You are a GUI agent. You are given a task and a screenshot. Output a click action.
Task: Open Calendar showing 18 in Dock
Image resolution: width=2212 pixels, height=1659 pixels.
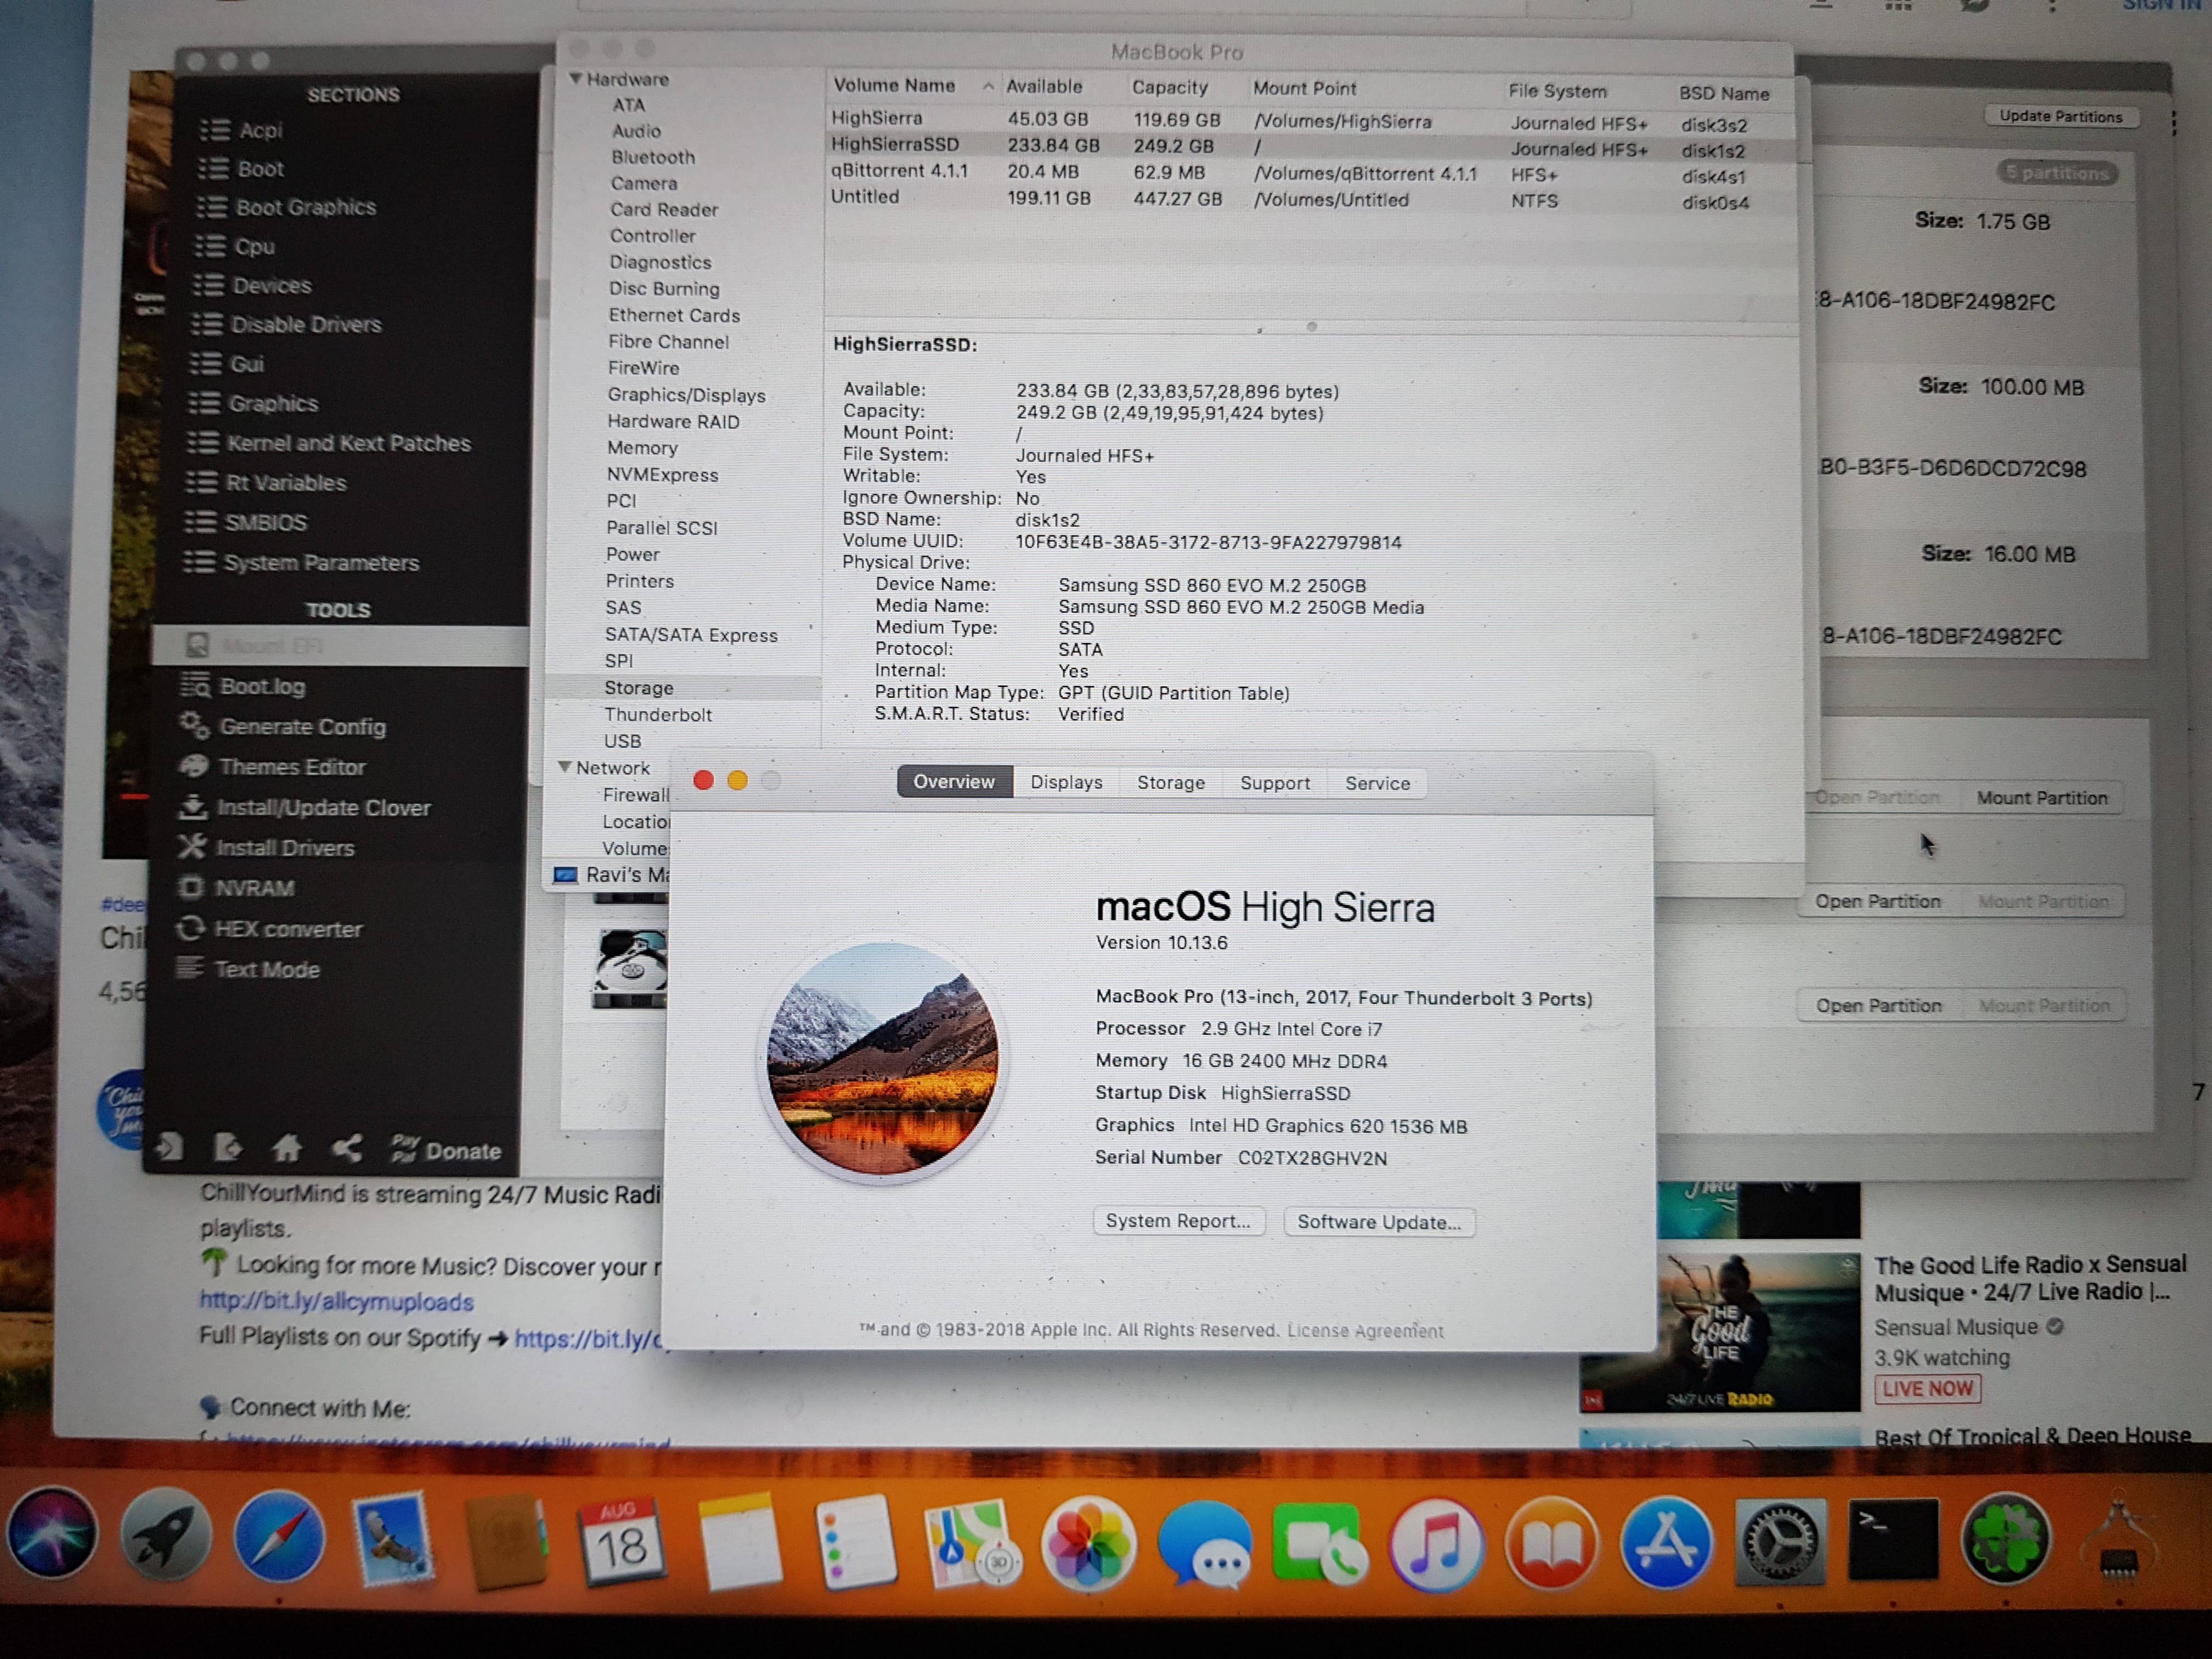point(622,1541)
